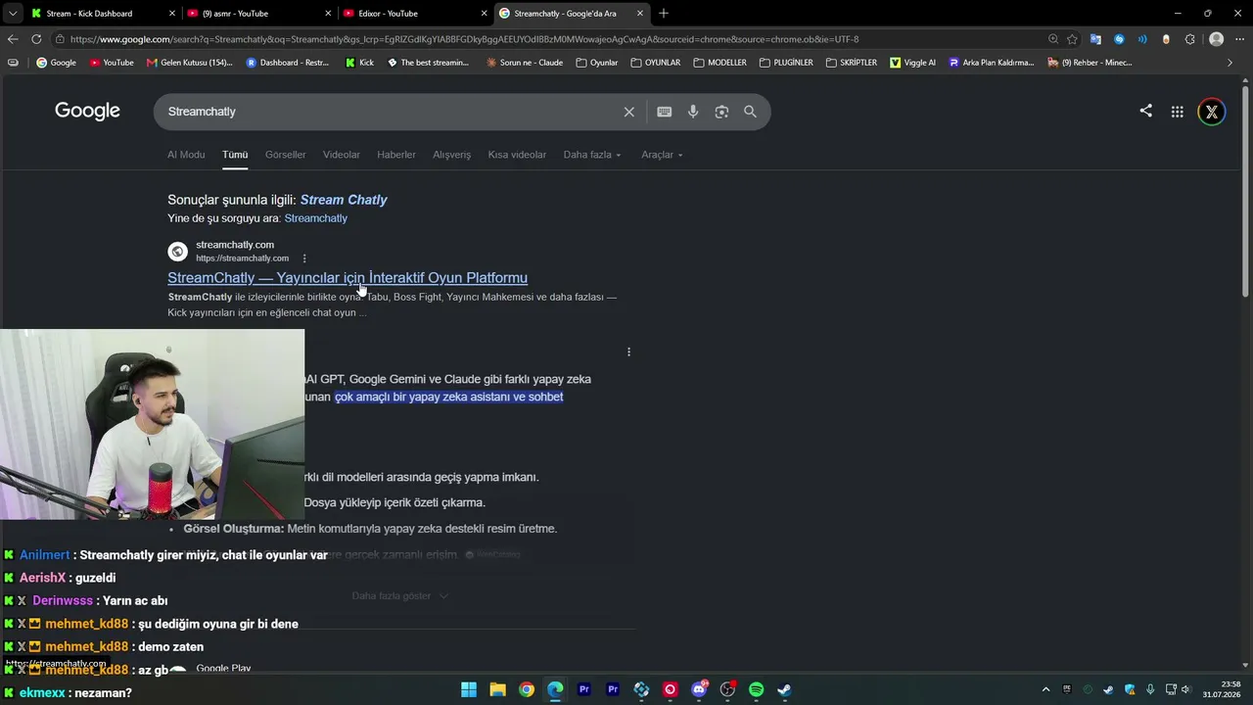Open the microphone indicator in system tray
The height and width of the screenshot is (705, 1253).
point(1150,689)
